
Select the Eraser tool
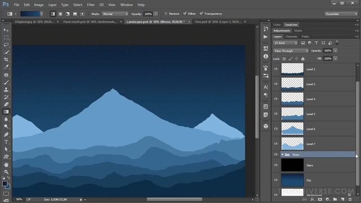point(6,104)
